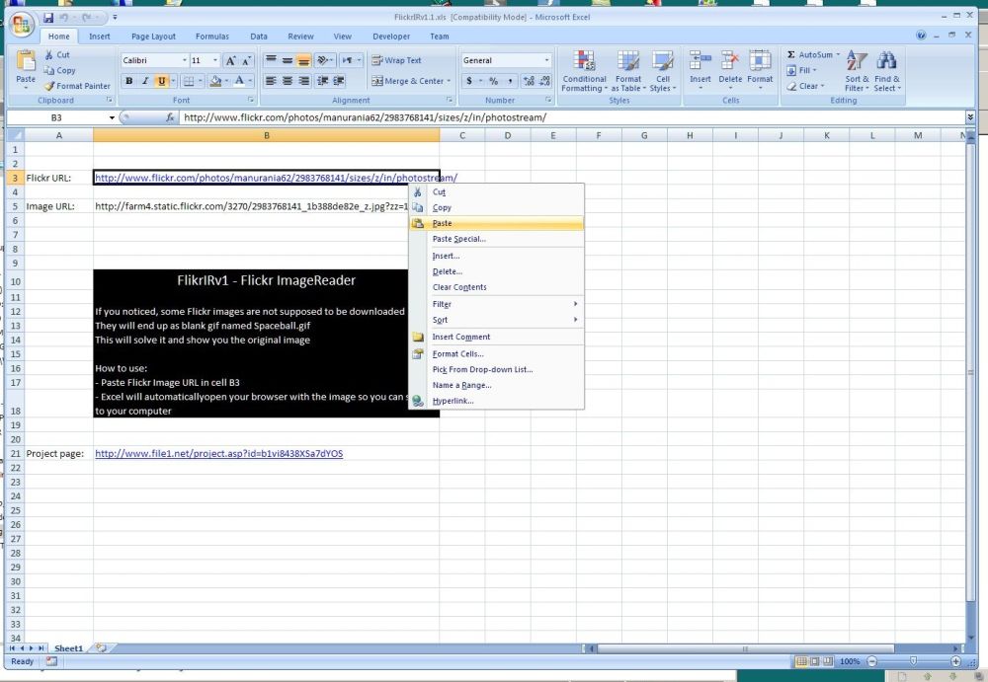
Task: Click the Insert Function fx icon
Action: tap(170, 117)
